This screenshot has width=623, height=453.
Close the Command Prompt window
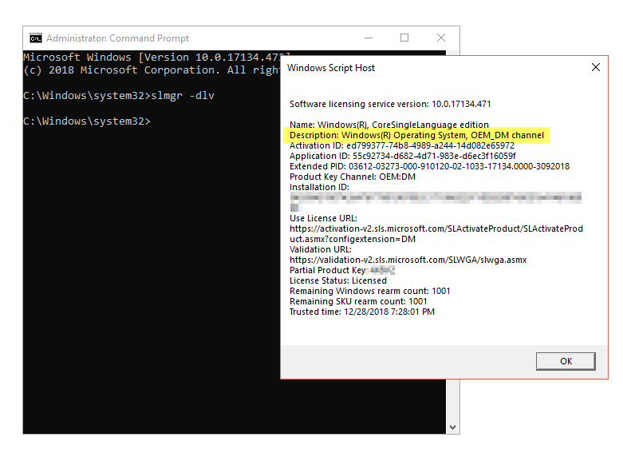441,38
